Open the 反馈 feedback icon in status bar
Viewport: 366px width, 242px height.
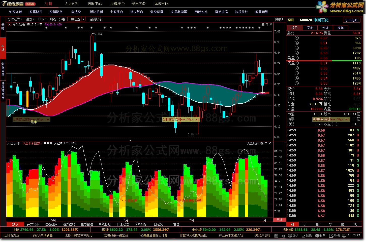click(x=334, y=236)
